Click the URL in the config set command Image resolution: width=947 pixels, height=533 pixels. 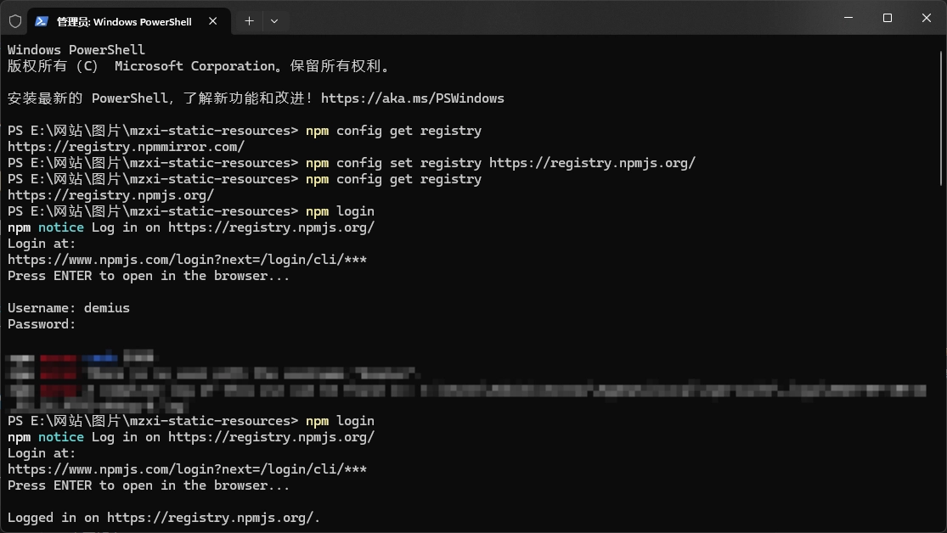click(592, 163)
